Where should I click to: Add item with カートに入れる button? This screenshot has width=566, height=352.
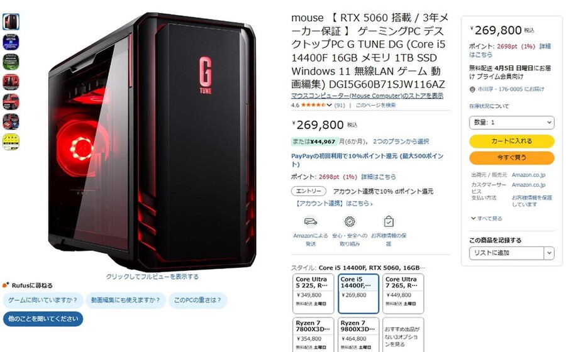coord(511,141)
